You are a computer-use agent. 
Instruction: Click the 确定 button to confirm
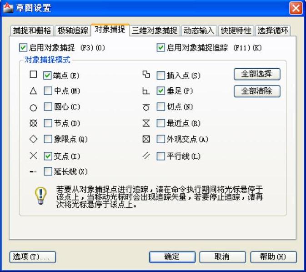pyautogui.click(x=172, y=257)
